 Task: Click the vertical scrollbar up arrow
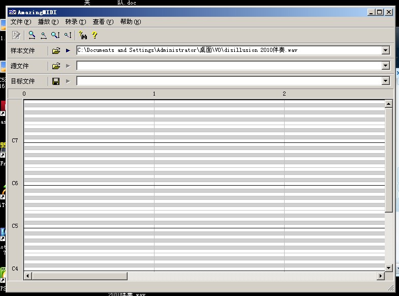(x=388, y=104)
